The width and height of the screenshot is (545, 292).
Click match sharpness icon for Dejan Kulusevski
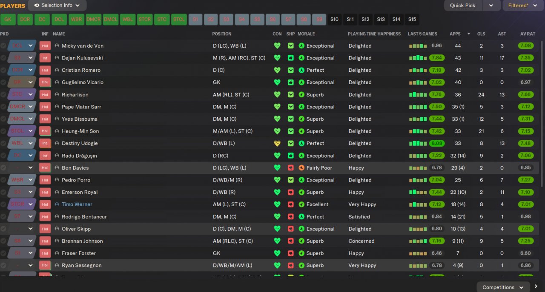click(291, 58)
